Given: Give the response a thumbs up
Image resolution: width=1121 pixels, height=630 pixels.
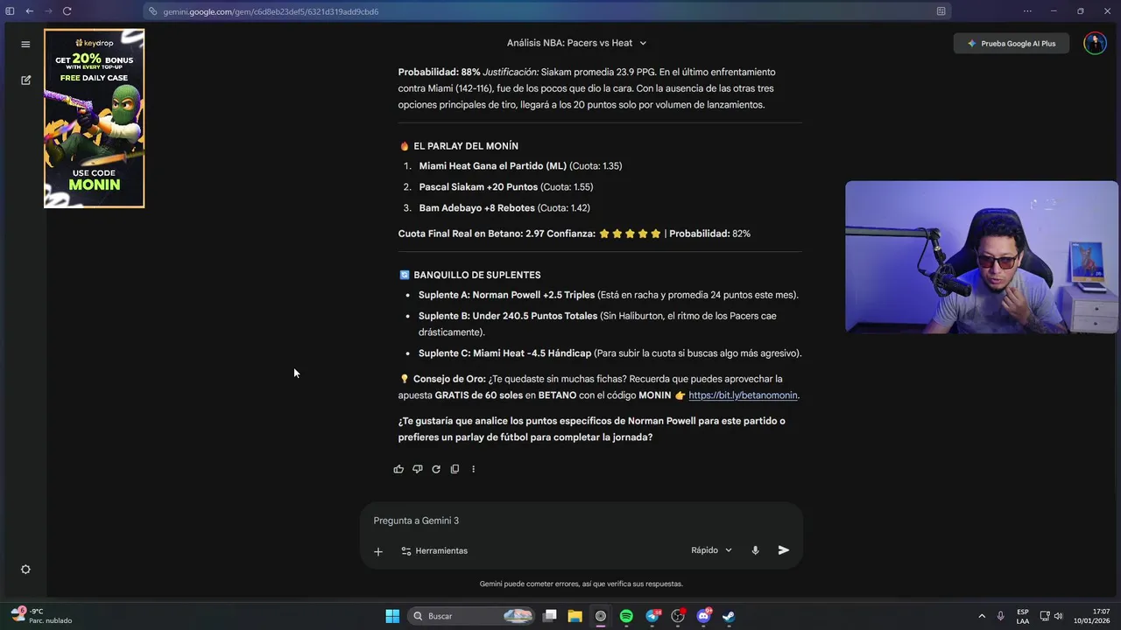Looking at the screenshot, I should (x=398, y=469).
